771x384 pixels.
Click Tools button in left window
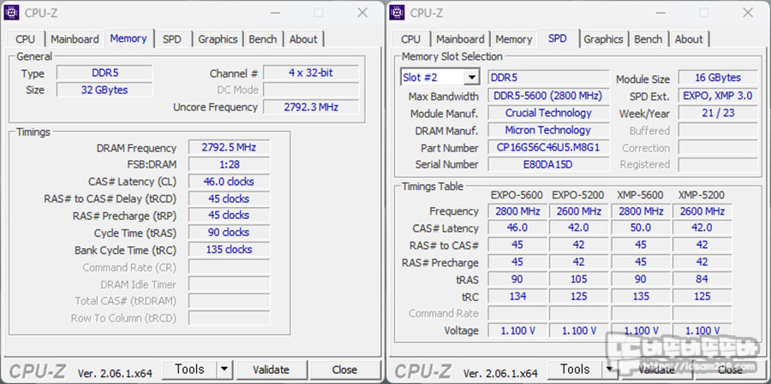pos(190,369)
